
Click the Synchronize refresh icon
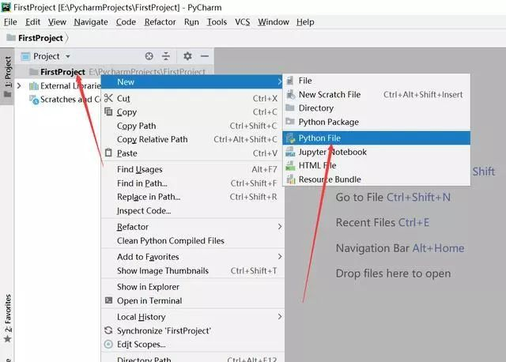108,330
